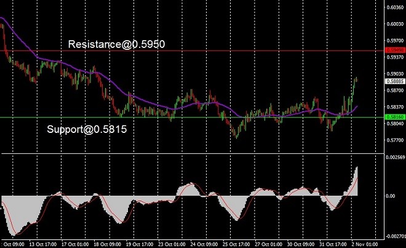
Task: Select the Resistance@0.5950 text label
Action: (116, 44)
